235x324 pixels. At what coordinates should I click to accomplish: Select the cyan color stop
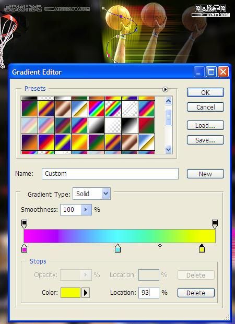point(118,248)
